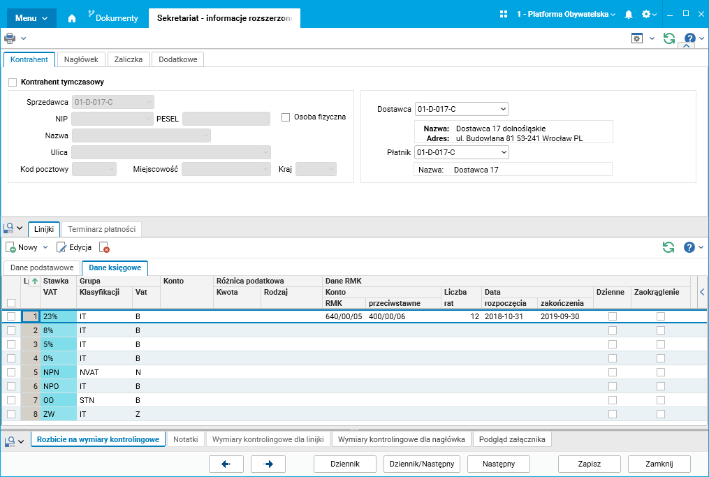Click the Edycja pencil icon

click(61, 247)
